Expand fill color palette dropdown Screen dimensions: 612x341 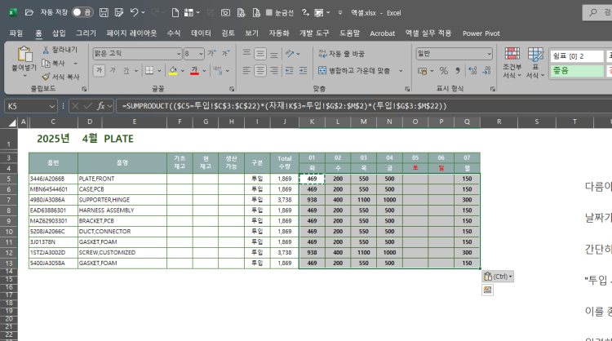coord(182,71)
